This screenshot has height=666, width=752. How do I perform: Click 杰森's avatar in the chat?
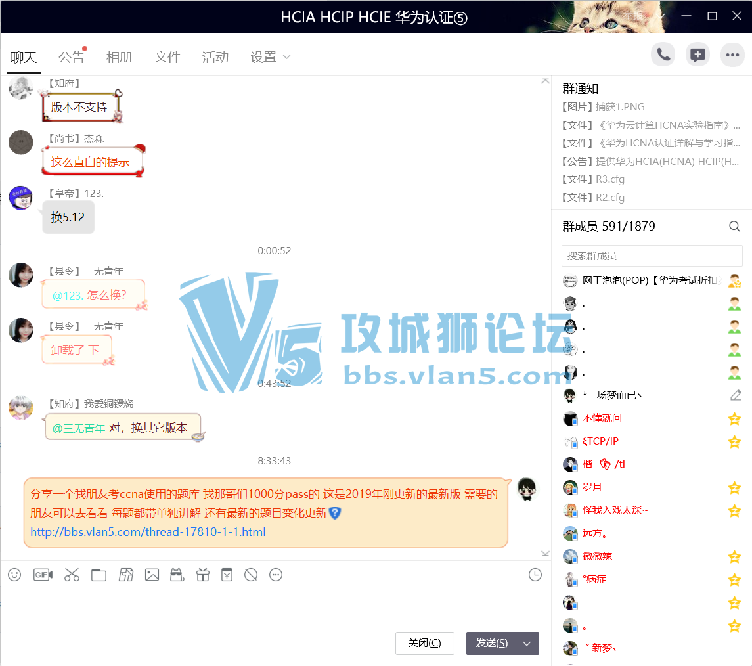tap(20, 143)
